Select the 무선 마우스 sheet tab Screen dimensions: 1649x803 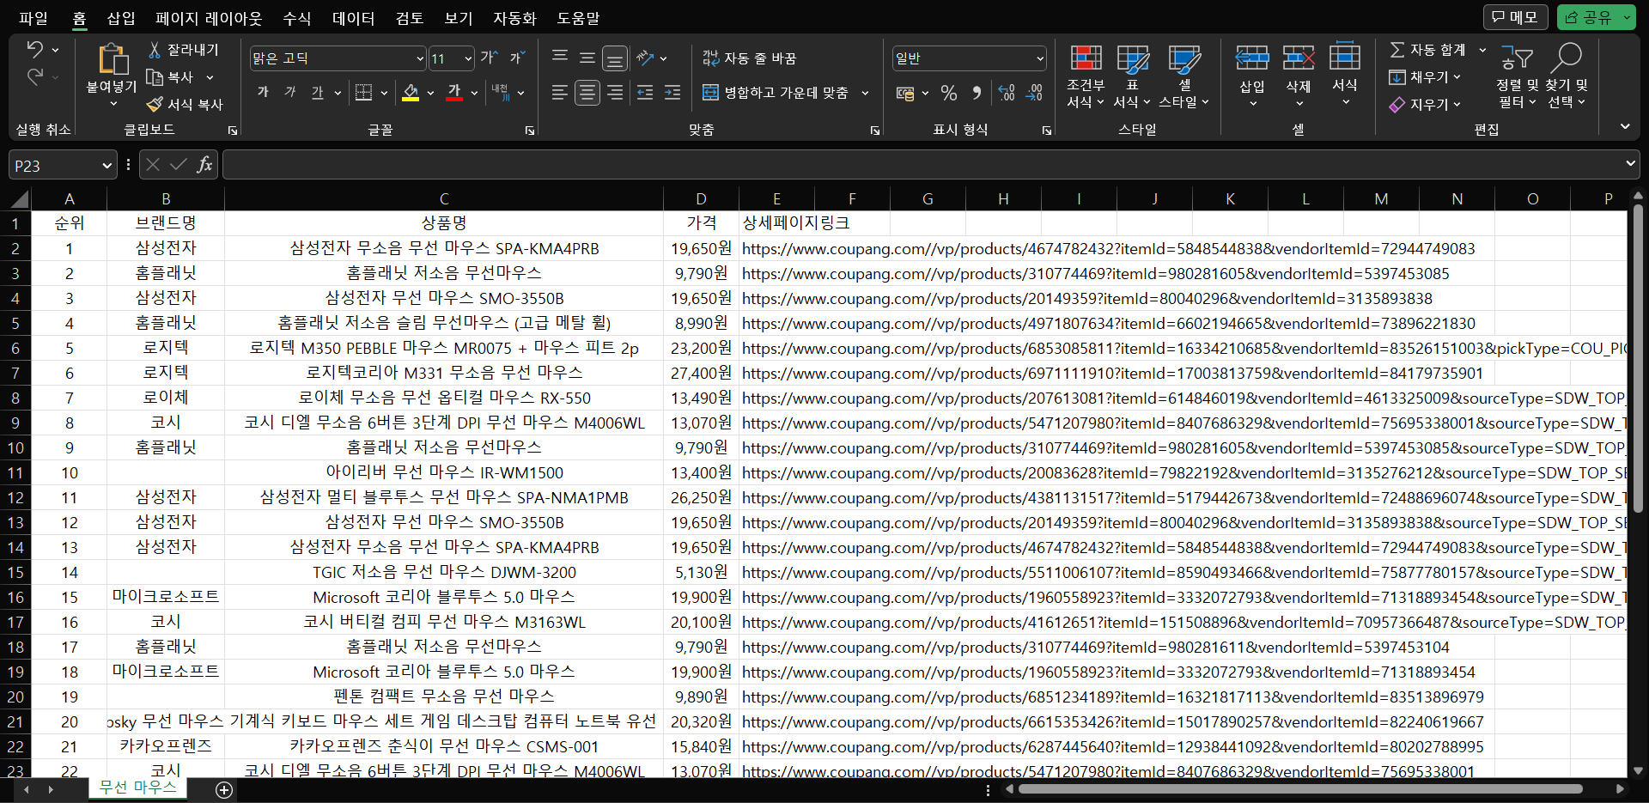pos(137,788)
